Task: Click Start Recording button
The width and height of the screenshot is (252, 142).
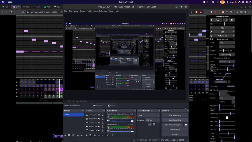Action: (175, 120)
